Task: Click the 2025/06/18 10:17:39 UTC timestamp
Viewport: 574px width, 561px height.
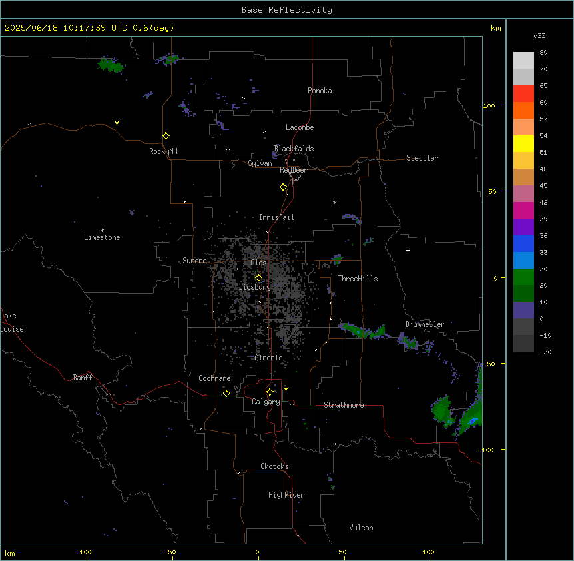Action: click(66, 28)
